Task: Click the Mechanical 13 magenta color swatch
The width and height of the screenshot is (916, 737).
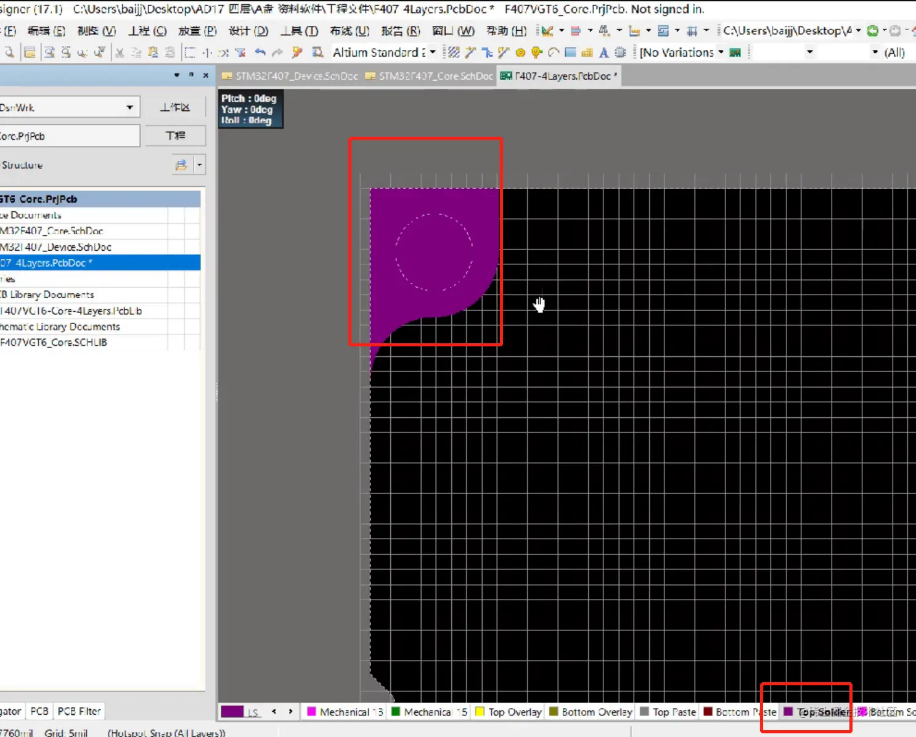Action: (311, 712)
